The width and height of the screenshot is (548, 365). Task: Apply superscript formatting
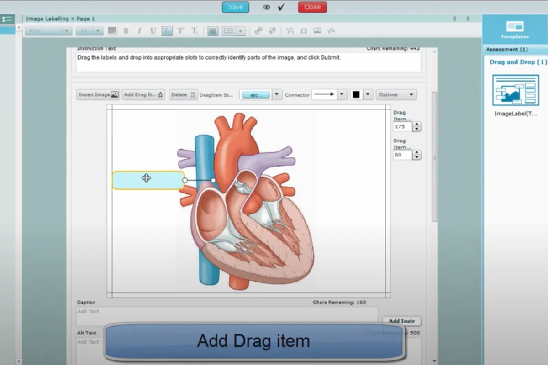181,31
